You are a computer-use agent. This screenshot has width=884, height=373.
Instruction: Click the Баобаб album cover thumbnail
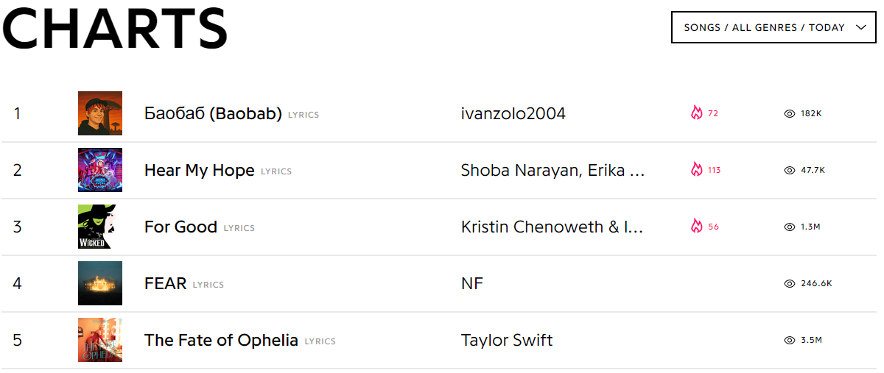pyautogui.click(x=100, y=113)
